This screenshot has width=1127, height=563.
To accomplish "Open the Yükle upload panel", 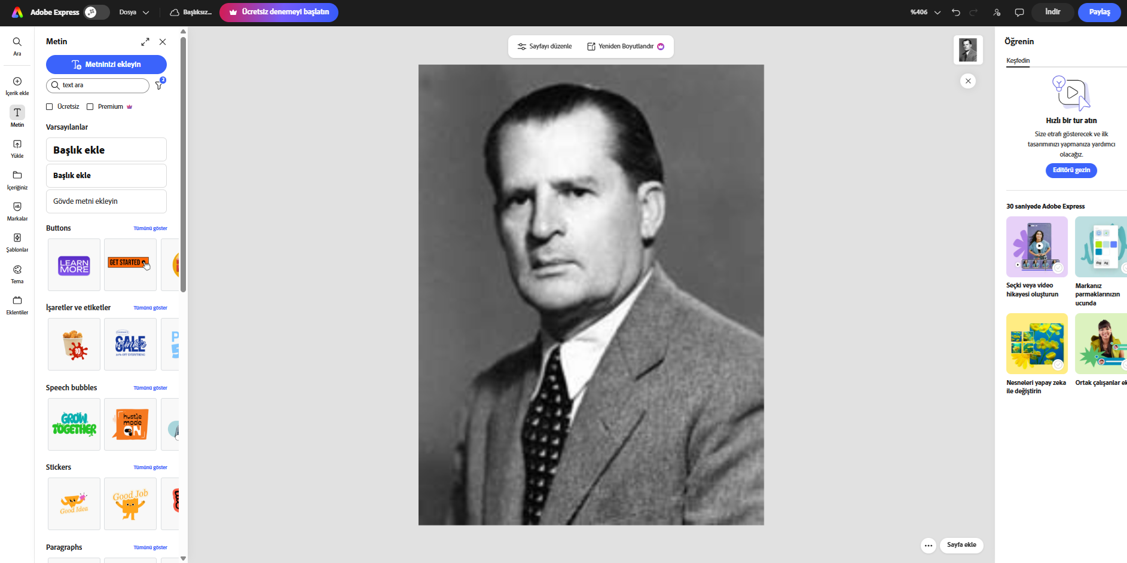I will point(17,148).
